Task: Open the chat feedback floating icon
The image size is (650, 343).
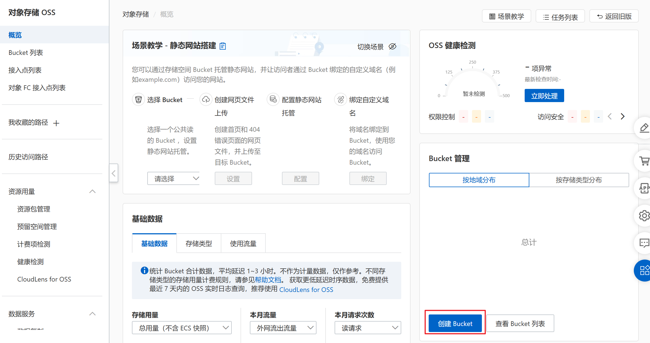Action: (x=644, y=243)
